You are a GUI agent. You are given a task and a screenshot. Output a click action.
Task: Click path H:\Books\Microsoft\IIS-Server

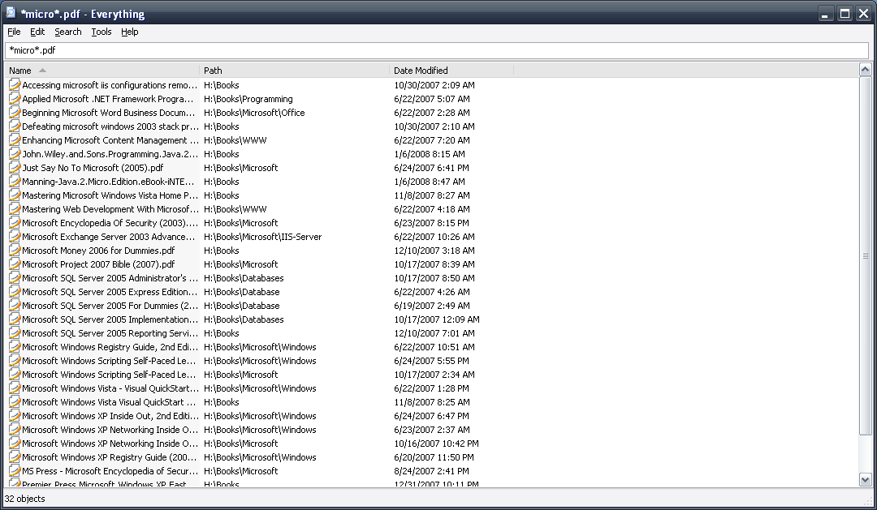point(263,236)
